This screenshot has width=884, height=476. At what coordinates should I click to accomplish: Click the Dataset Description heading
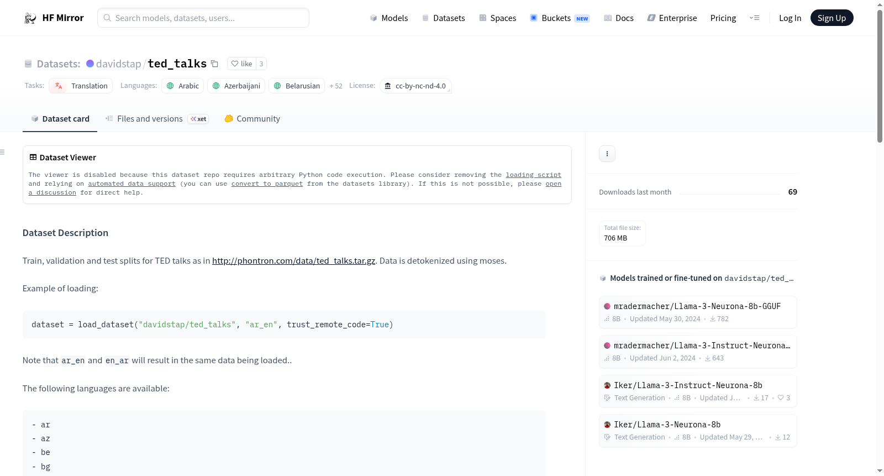[65, 233]
